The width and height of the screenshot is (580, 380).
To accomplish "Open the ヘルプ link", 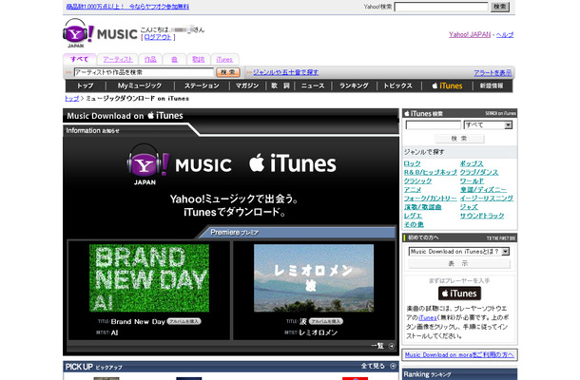I will (x=505, y=34).
